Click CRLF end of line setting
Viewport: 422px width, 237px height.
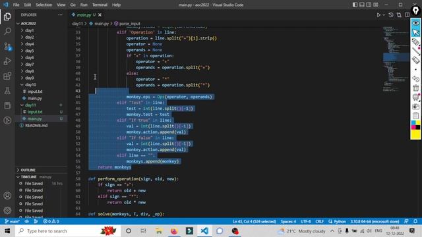pos(319,221)
